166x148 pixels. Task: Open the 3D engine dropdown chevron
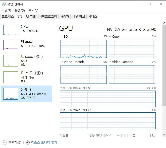62,37
